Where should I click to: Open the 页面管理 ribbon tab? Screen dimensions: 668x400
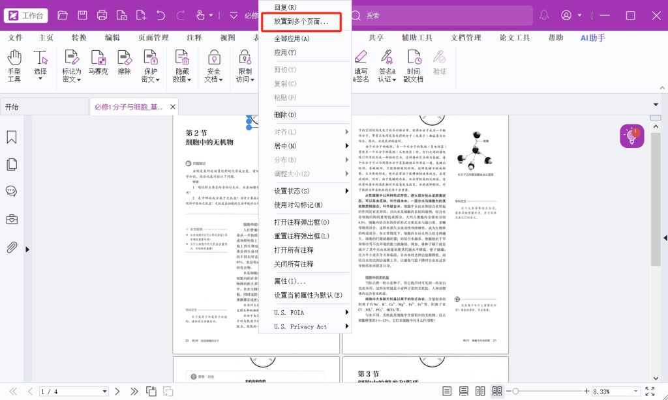[153, 38]
